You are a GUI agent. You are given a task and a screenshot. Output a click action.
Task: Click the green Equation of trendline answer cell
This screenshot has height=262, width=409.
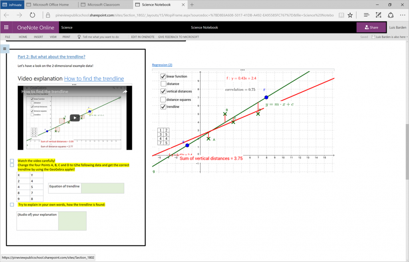[x=103, y=188]
